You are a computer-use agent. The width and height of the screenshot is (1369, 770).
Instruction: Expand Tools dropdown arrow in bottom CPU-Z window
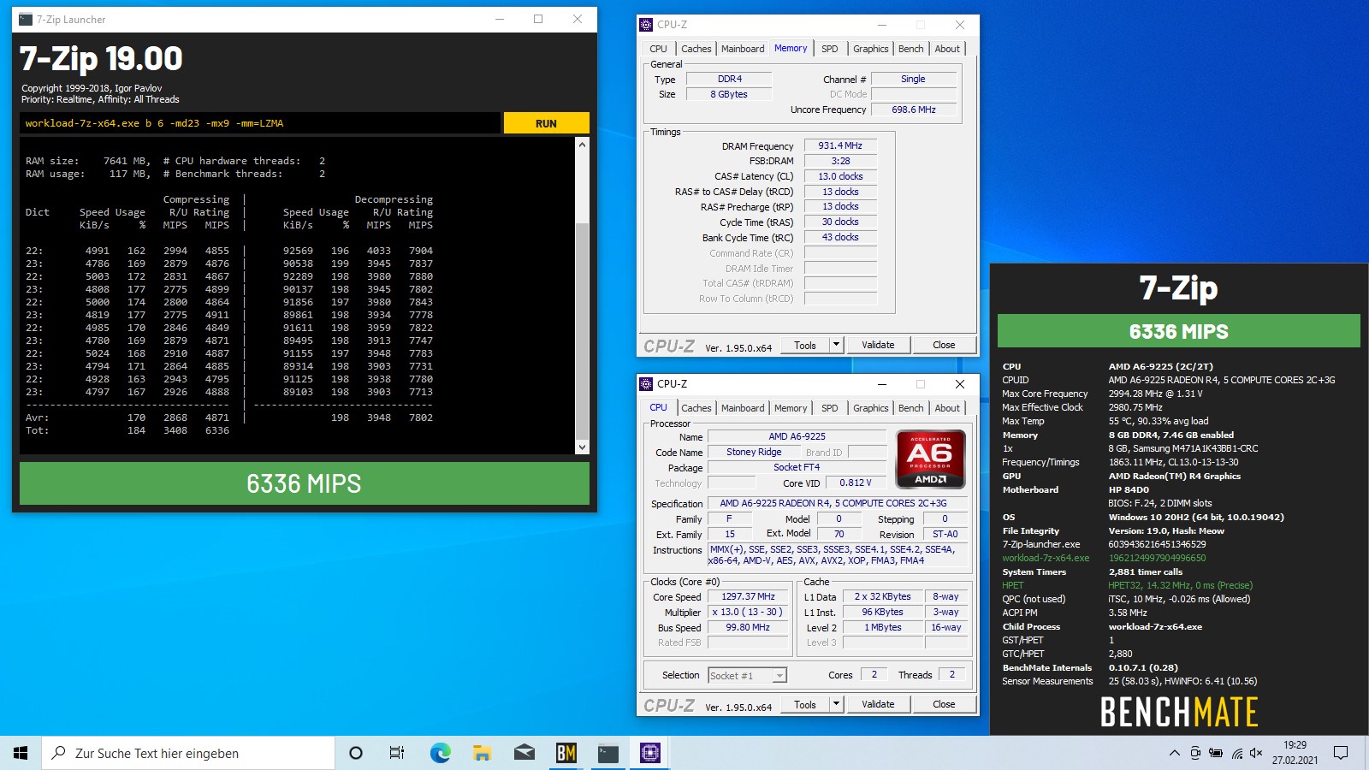click(x=836, y=704)
